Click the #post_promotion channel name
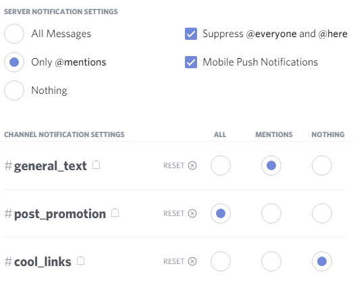The height and width of the screenshot is (285, 353). tap(55, 214)
